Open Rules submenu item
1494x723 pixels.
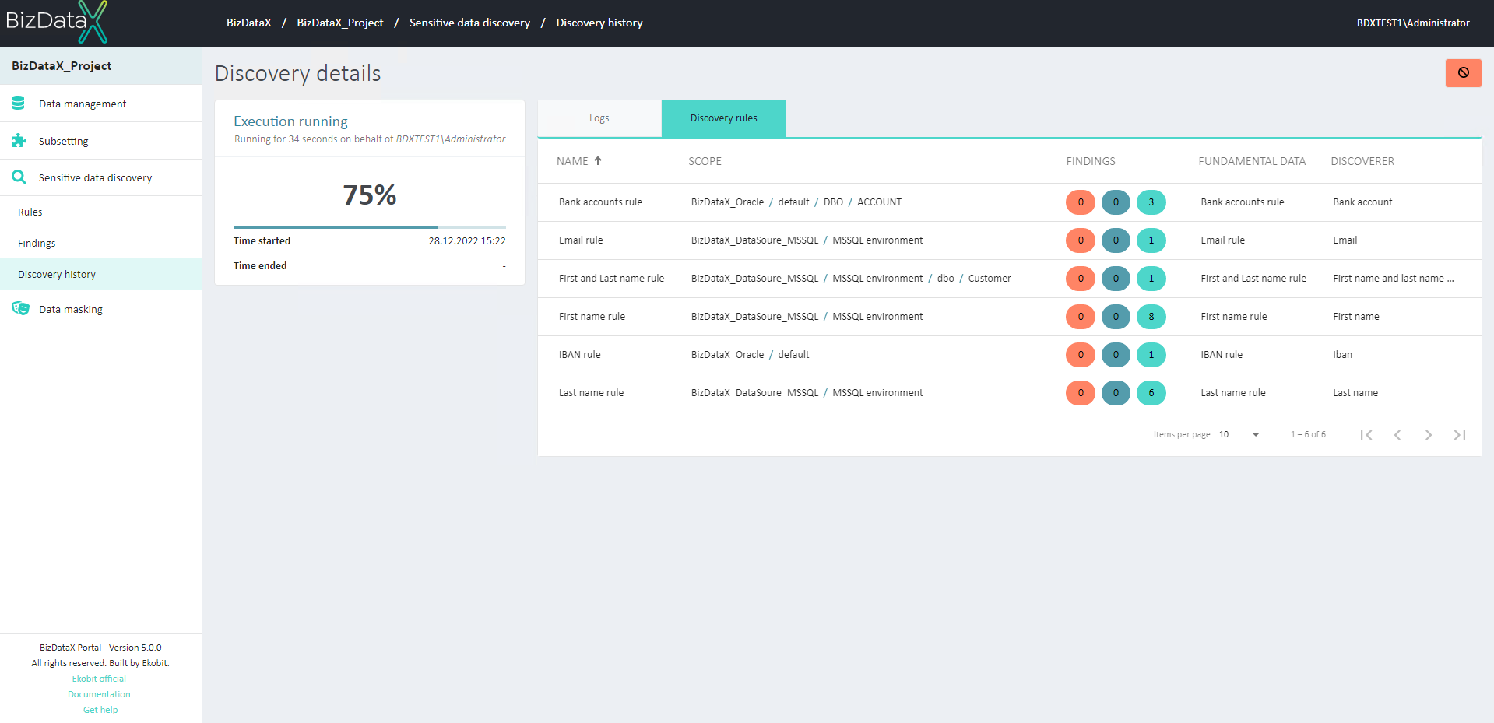click(100, 212)
